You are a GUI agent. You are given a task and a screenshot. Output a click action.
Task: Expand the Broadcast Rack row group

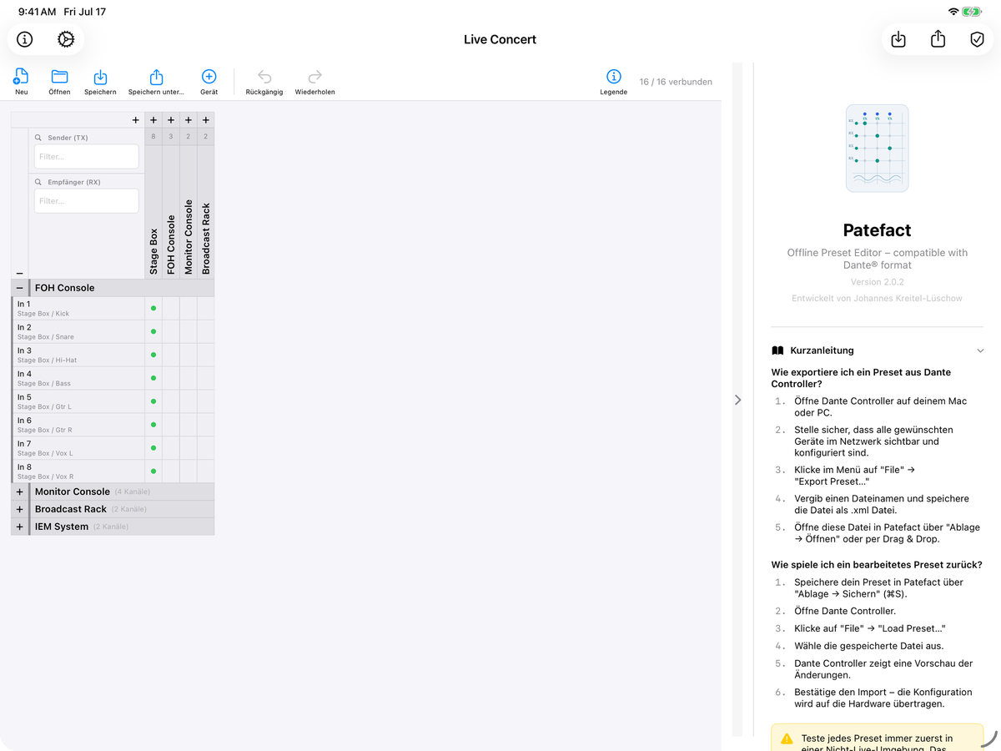pyautogui.click(x=20, y=509)
